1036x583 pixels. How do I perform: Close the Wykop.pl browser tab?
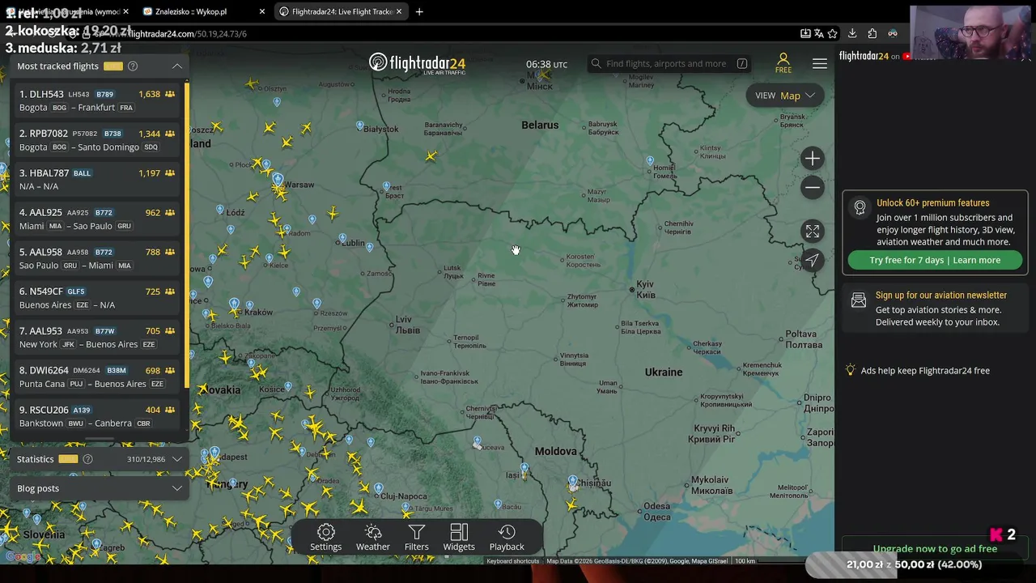[262, 11]
